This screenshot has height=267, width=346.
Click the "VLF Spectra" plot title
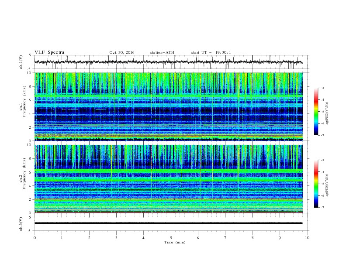pyautogui.click(x=49, y=52)
